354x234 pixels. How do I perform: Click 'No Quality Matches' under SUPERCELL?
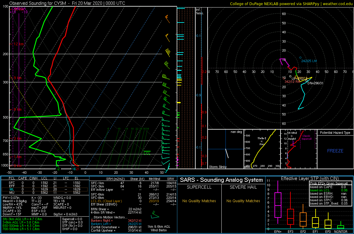click(199, 201)
